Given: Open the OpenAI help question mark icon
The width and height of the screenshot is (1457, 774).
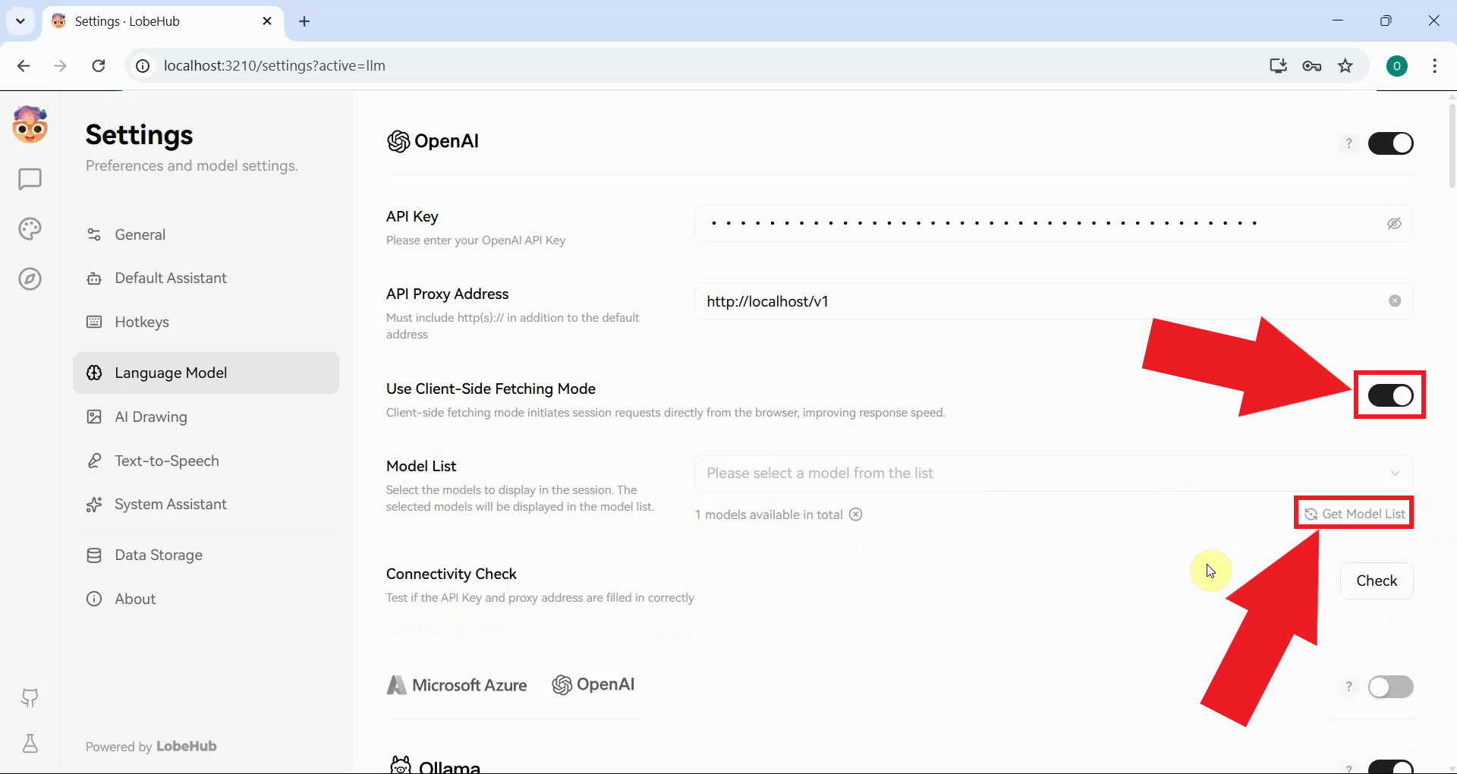Looking at the screenshot, I should [1348, 143].
